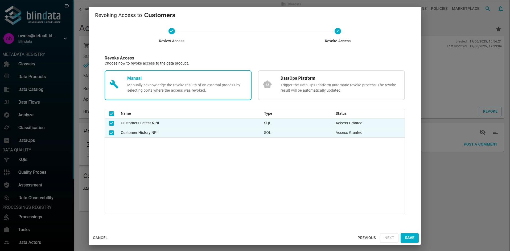This screenshot has height=251, width=510.
Task: Open the notifications bell icon
Action: coord(501,9)
